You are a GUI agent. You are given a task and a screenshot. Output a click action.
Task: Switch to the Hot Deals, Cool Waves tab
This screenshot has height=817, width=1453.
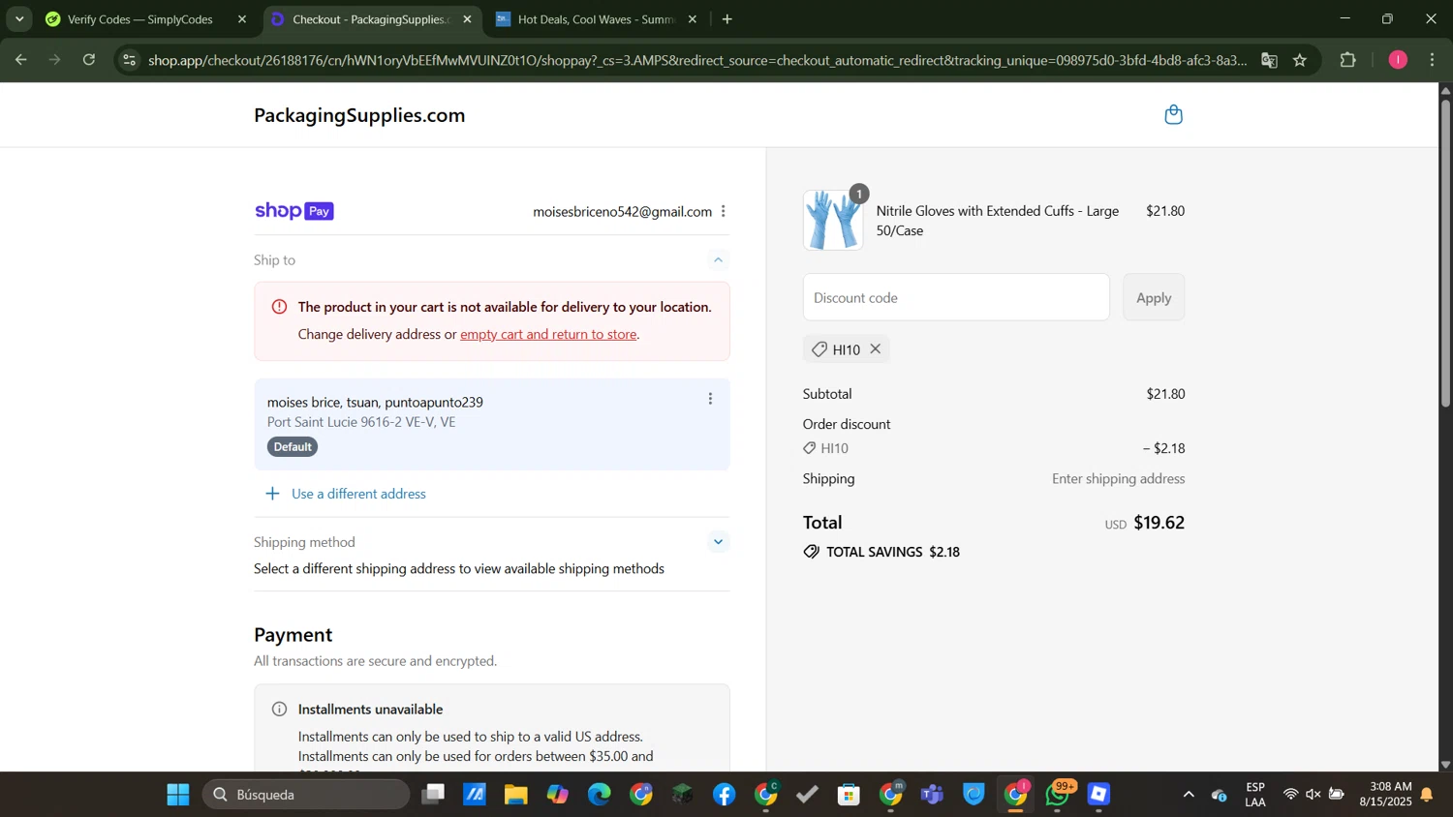pyautogui.click(x=596, y=19)
